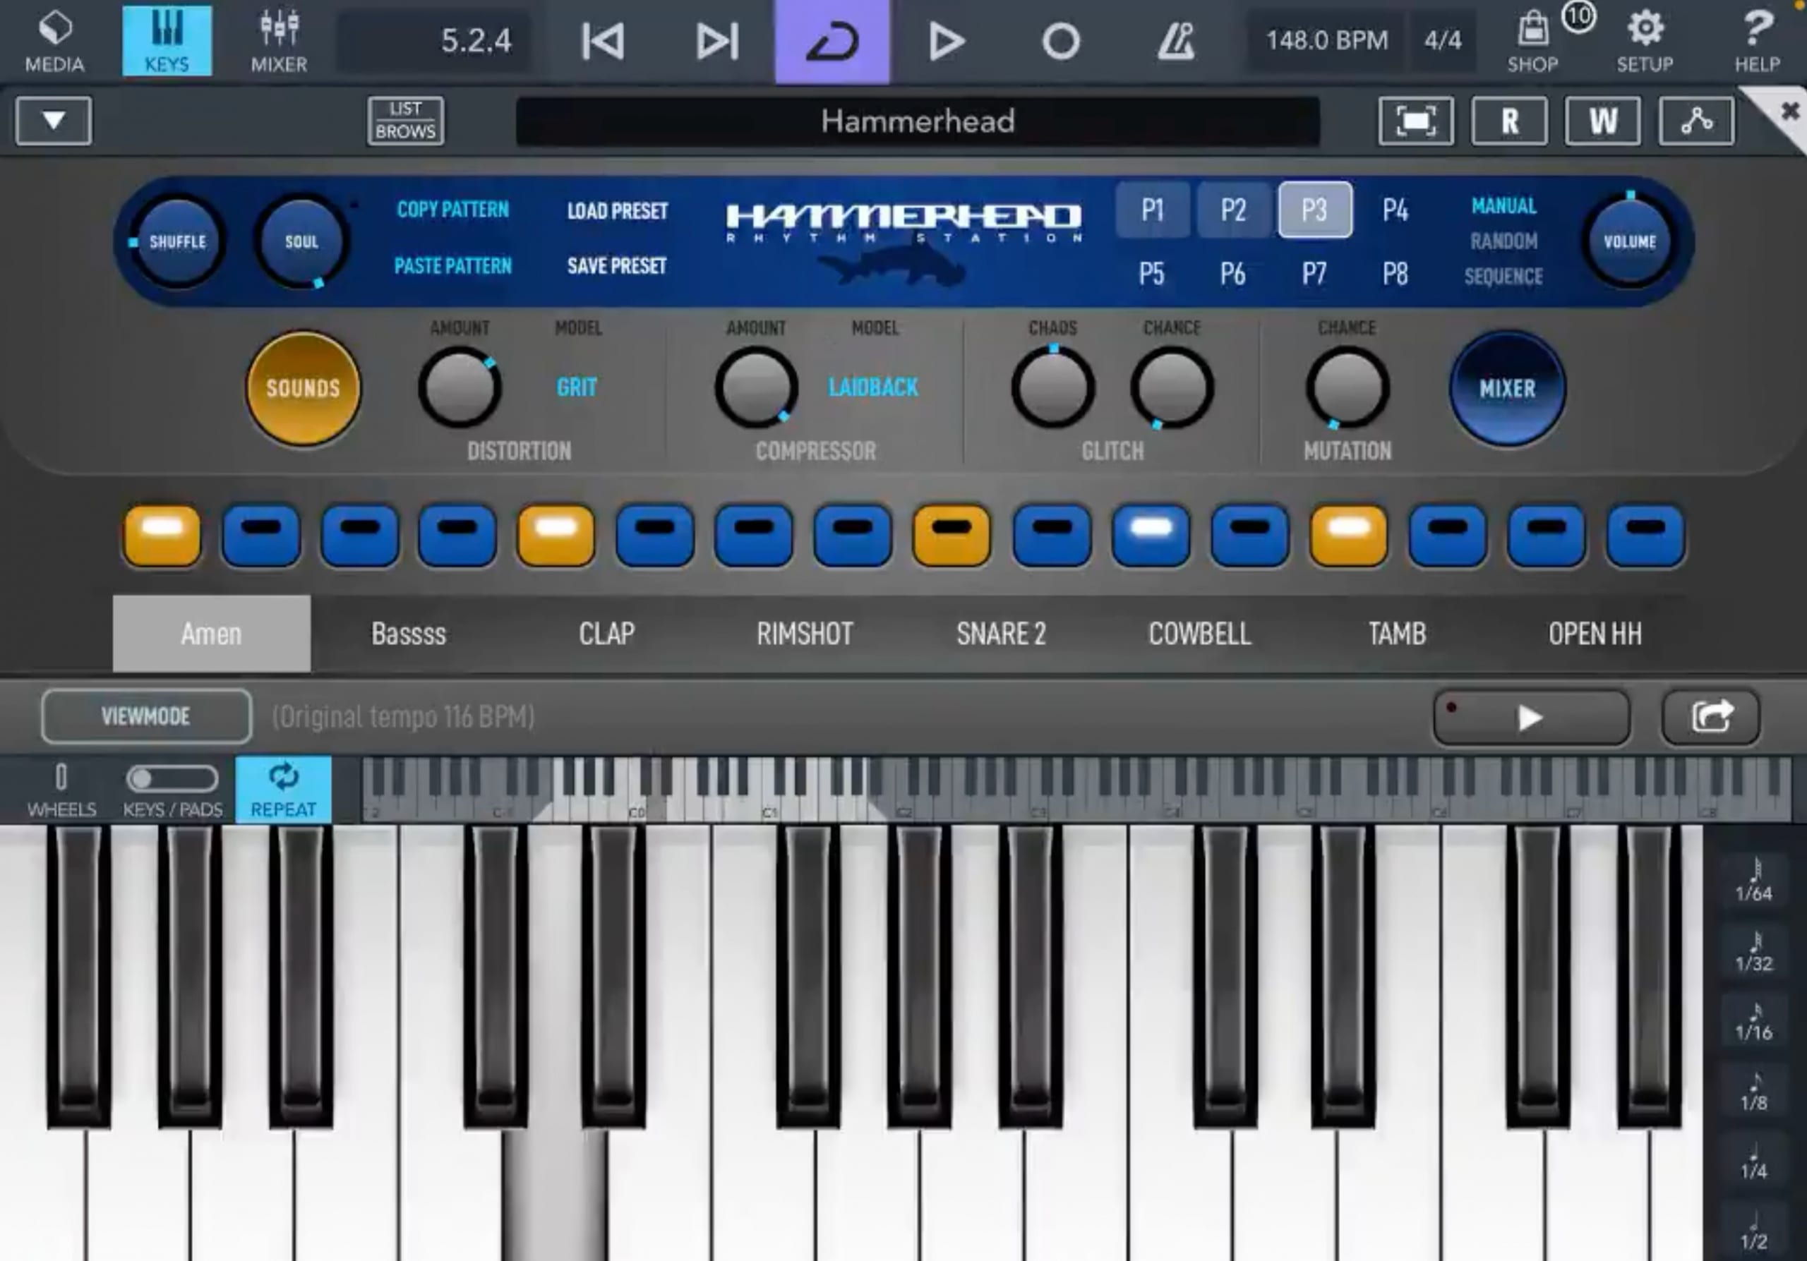Click the Glitch CHAOS knob
The width and height of the screenshot is (1807, 1261).
[1053, 388]
